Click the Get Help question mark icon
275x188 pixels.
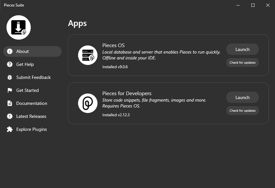click(10, 64)
